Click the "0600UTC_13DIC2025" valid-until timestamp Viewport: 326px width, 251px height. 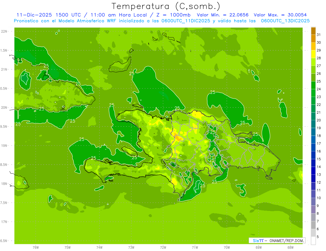pos(285,21)
